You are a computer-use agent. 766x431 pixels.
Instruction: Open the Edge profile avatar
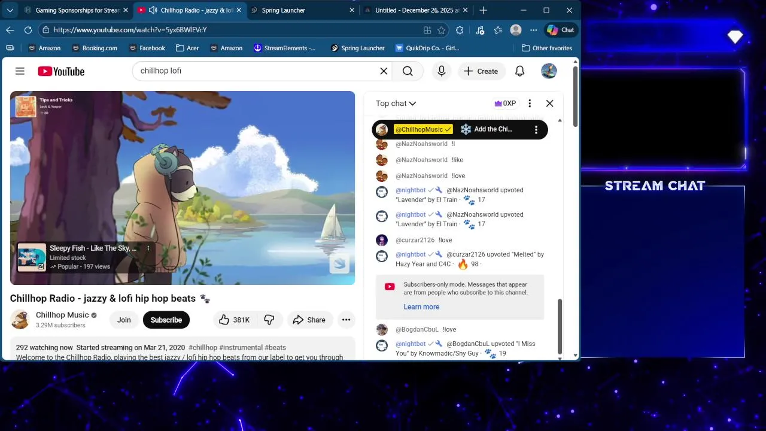516,30
